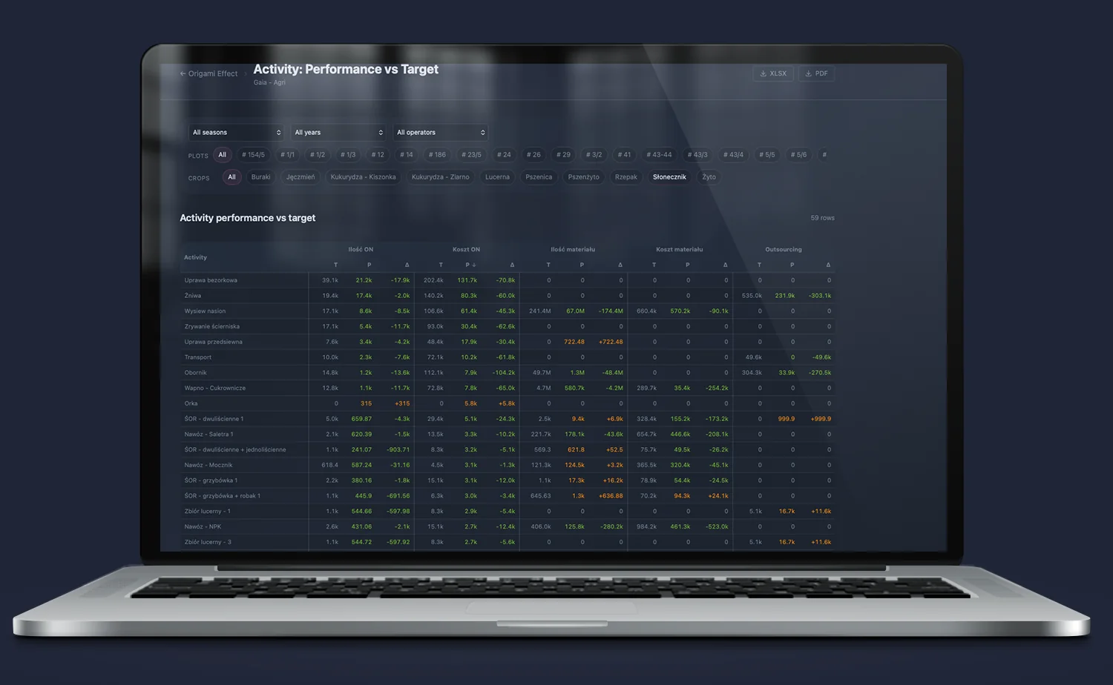Viewport: 1113px width, 685px height.
Task: Open the All years dropdown
Action: [x=338, y=133]
